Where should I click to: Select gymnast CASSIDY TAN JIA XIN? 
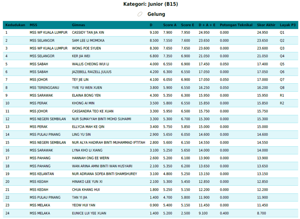pos(88,32)
